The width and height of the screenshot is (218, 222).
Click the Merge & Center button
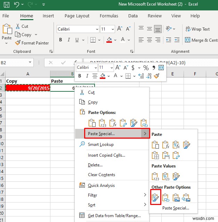[201, 40]
